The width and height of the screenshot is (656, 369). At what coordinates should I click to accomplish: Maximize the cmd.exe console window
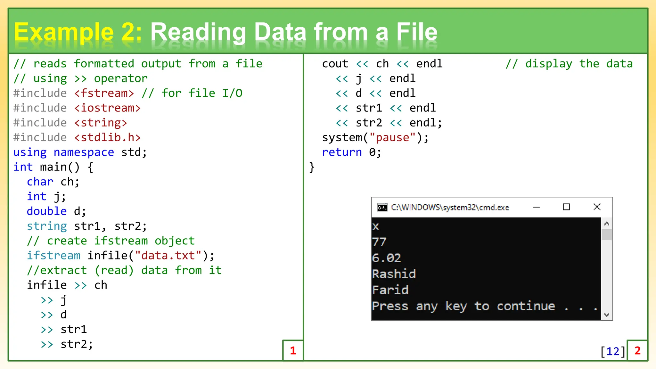tap(566, 207)
